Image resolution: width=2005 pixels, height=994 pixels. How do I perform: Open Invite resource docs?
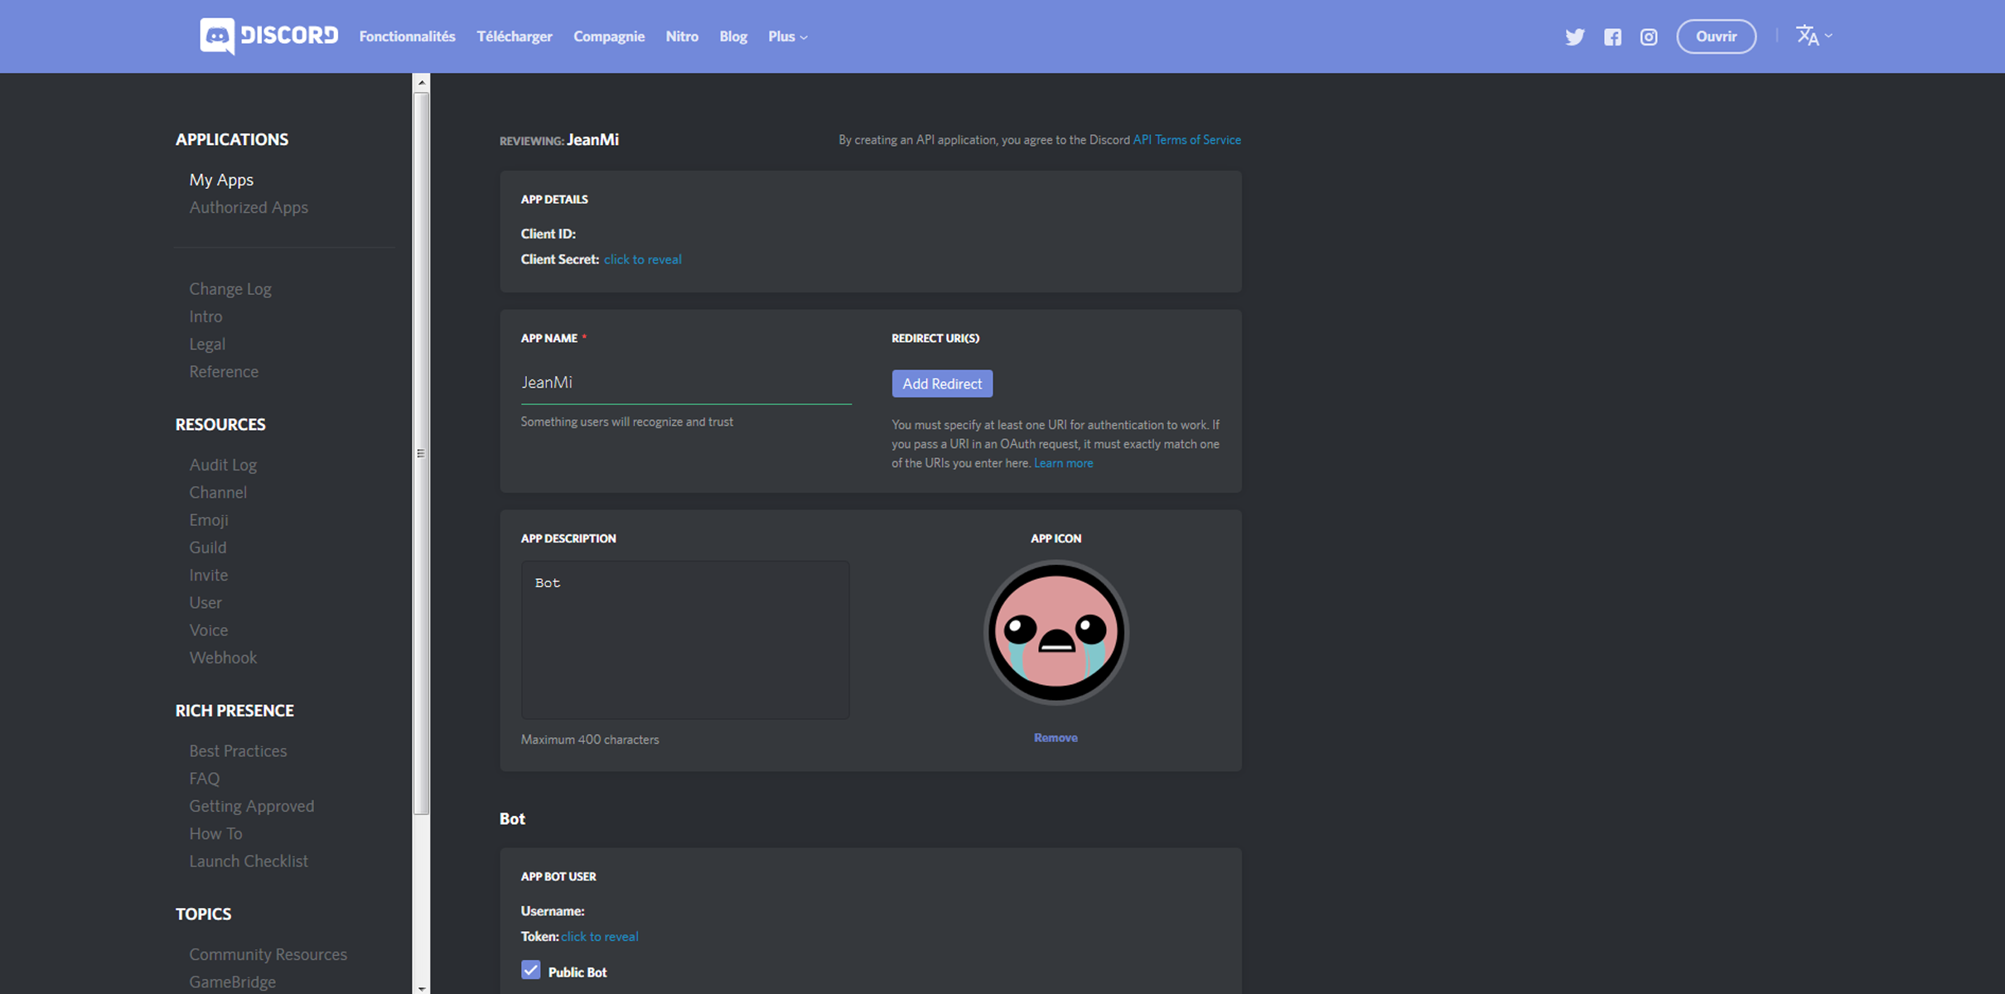pos(209,574)
